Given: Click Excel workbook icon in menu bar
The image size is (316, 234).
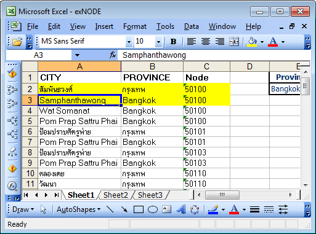Looking at the screenshot, I should click(16, 26).
